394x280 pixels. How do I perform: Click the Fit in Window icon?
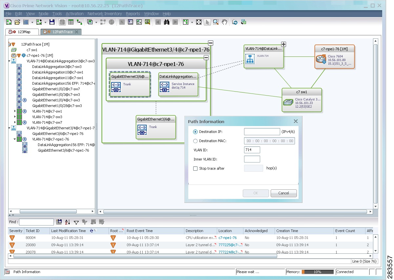tap(199, 22)
